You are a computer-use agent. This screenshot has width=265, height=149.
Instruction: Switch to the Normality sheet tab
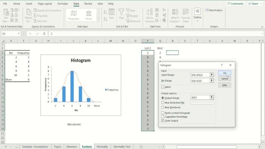click(x=102, y=147)
